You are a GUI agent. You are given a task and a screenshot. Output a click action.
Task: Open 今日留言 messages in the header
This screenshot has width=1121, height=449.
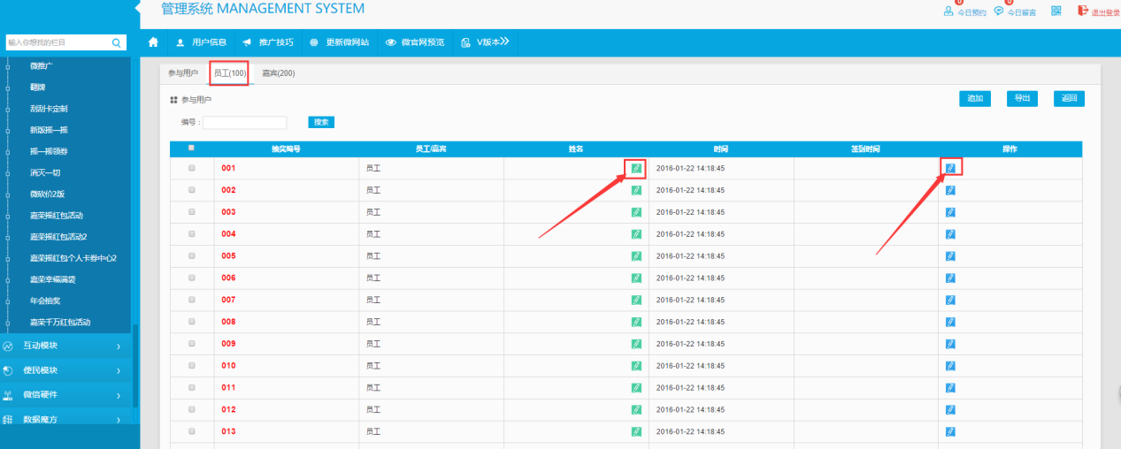click(x=1014, y=11)
